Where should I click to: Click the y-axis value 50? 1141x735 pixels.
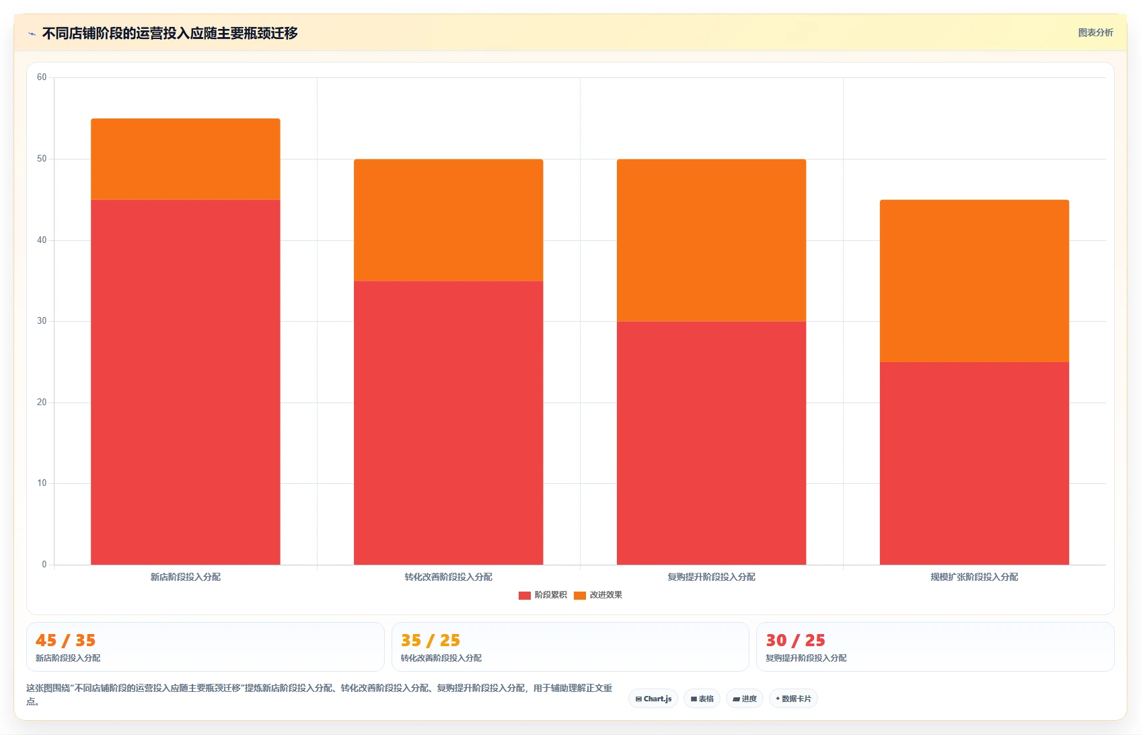click(x=42, y=159)
